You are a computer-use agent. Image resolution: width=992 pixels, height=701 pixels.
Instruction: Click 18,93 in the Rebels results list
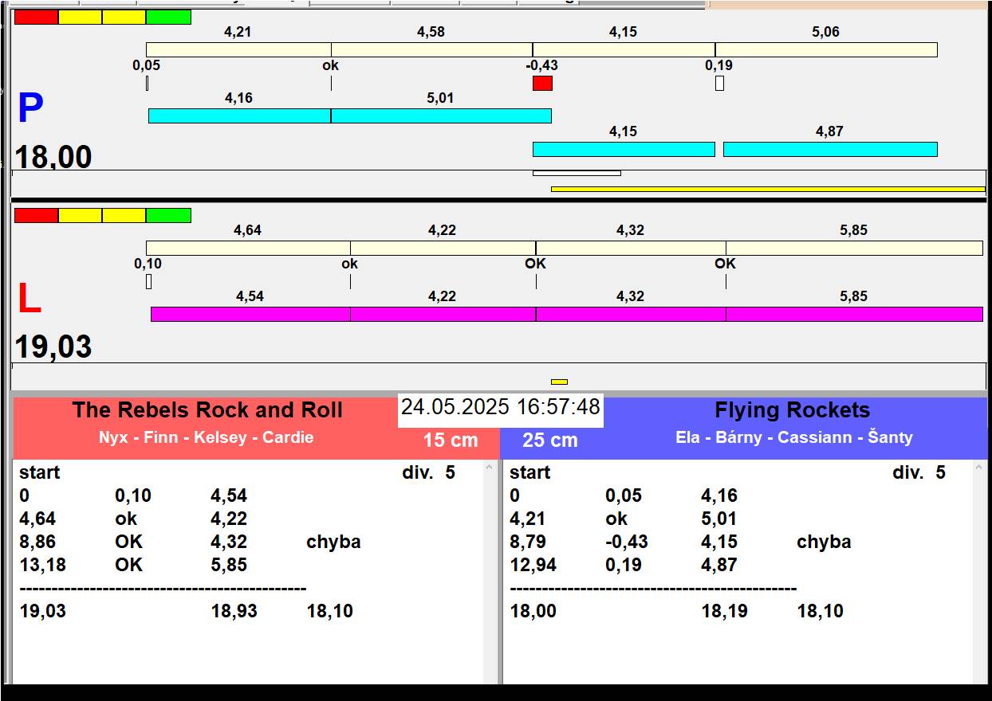(234, 611)
